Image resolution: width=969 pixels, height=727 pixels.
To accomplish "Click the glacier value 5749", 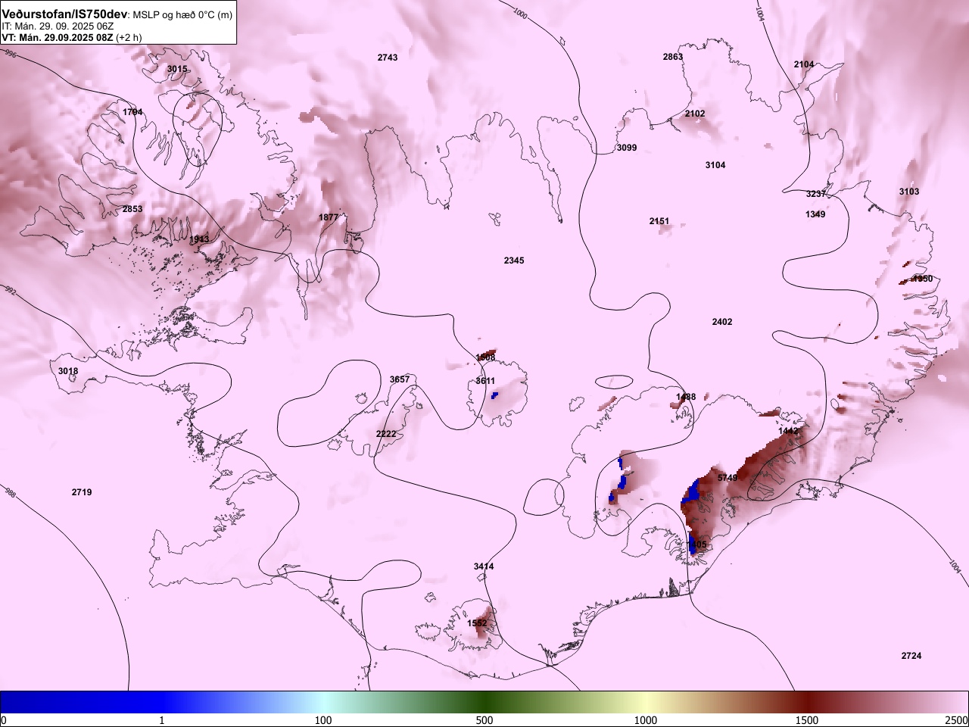I will point(728,478).
